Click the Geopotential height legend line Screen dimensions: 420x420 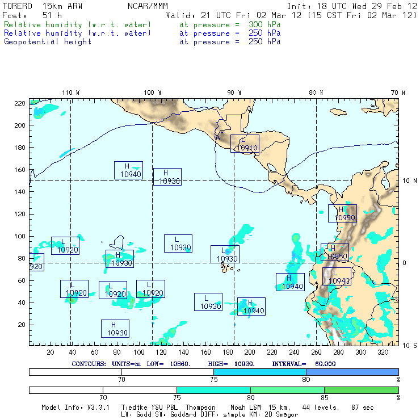point(48,41)
